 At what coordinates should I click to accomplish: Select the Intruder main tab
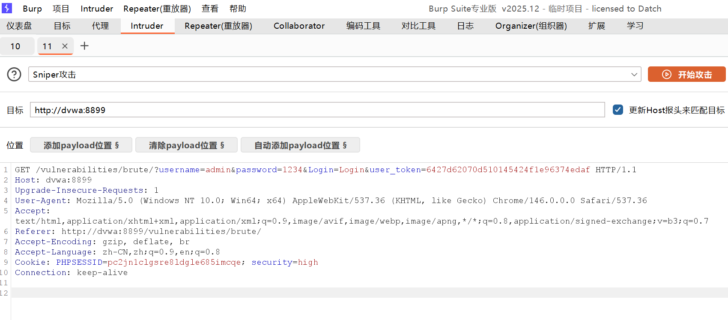click(147, 26)
